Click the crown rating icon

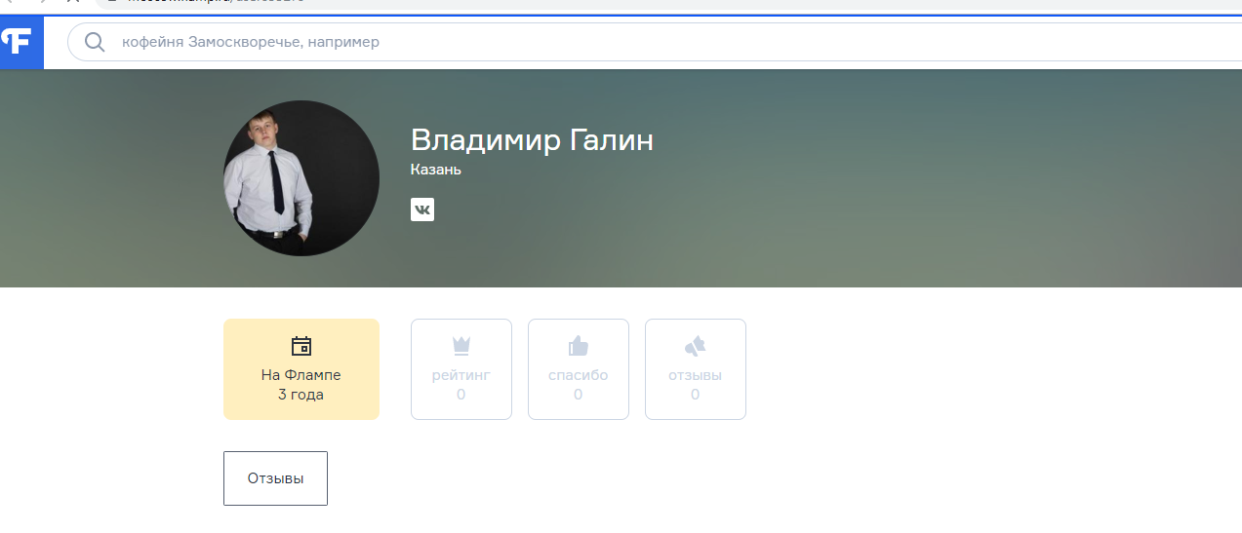point(461,346)
